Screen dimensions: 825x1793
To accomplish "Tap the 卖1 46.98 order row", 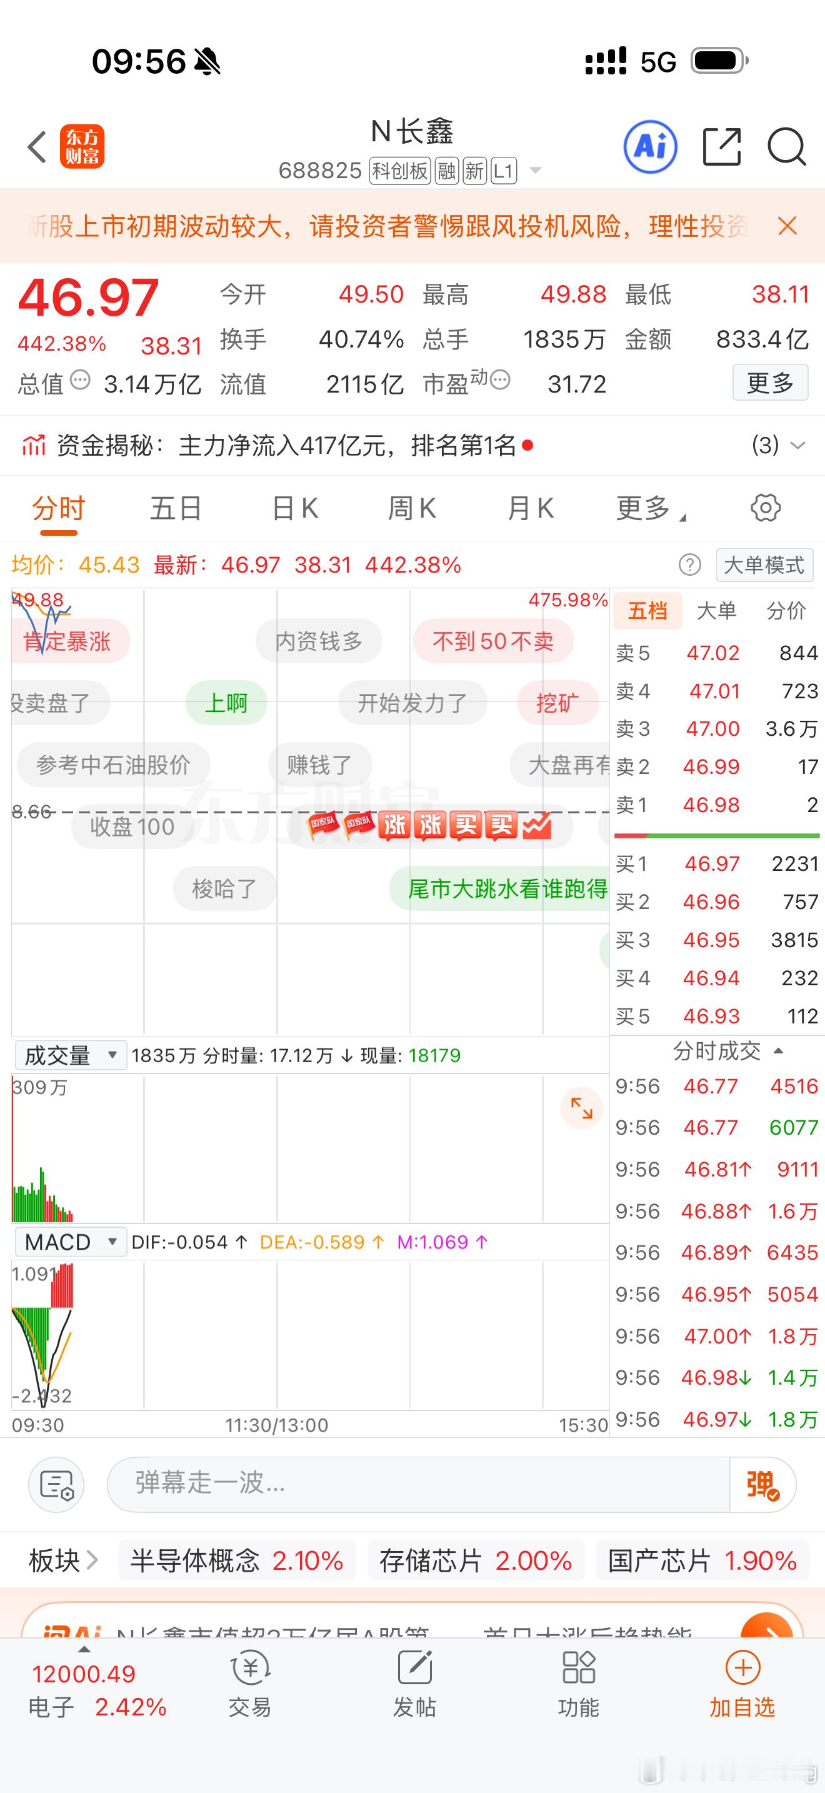I will 716,805.
